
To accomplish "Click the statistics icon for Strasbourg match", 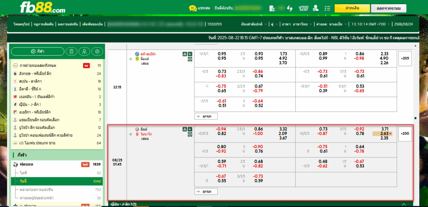I will tap(185, 54).
